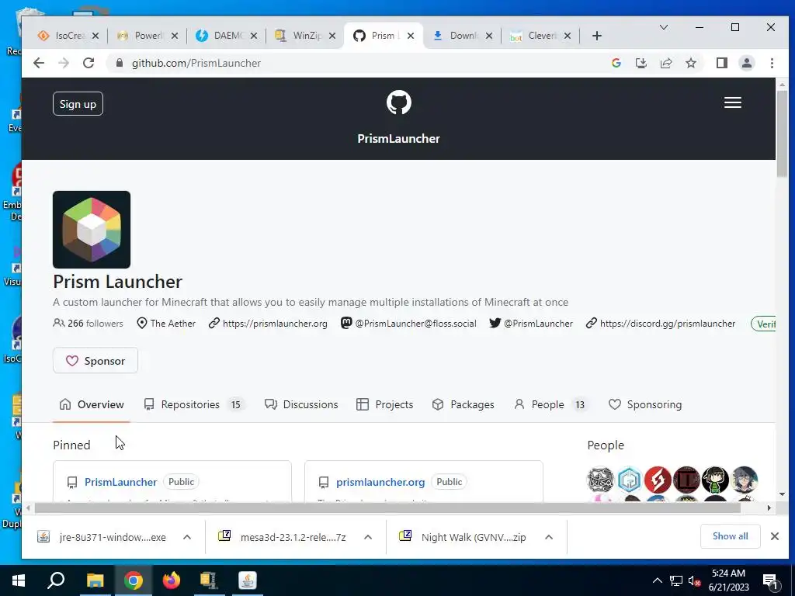Open Windows taskbar search
The width and height of the screenshot is (795, 596).
click(x=56, y=580)
